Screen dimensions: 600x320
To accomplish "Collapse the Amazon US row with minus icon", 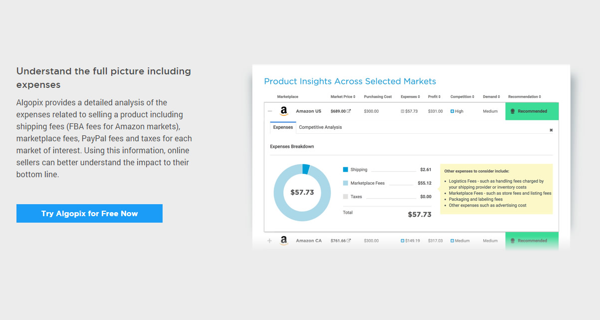I will click(x=270, y=111).
